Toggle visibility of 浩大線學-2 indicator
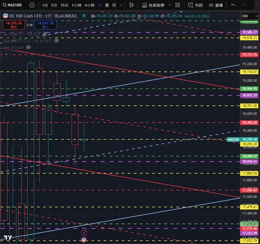The height and width of the screenshot is (244, 260). tap(56, 41)
